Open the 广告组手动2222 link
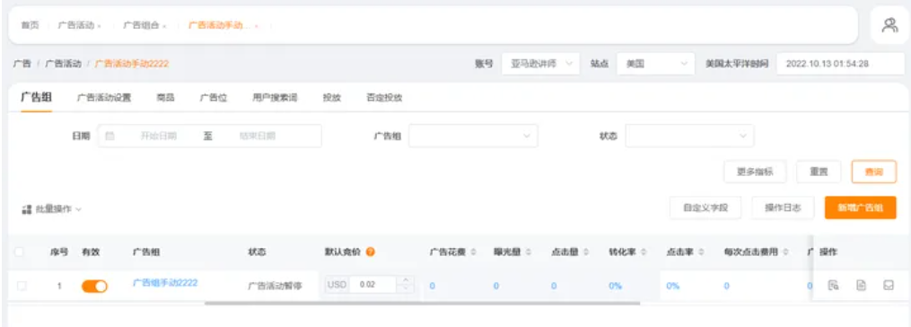 [165, 283]
